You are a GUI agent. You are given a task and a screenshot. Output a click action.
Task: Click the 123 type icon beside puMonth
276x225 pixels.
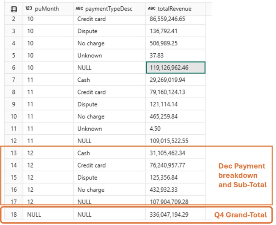[x=28, y=8]
